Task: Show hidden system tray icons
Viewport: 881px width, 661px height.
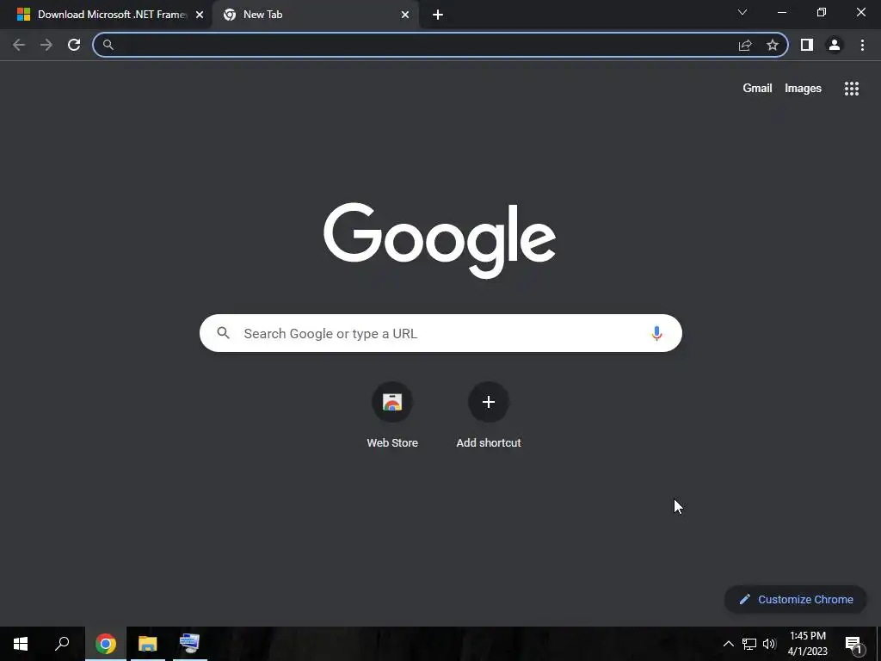Action: click(x=728, y=644)
